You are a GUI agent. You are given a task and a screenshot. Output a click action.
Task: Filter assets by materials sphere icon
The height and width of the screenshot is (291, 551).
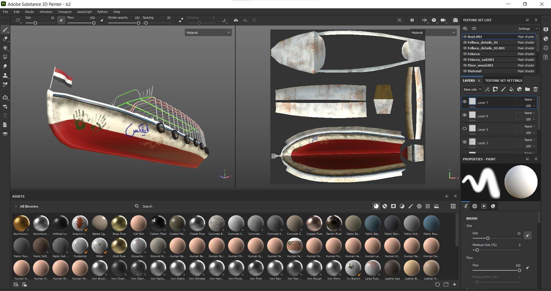coord(376,206)
